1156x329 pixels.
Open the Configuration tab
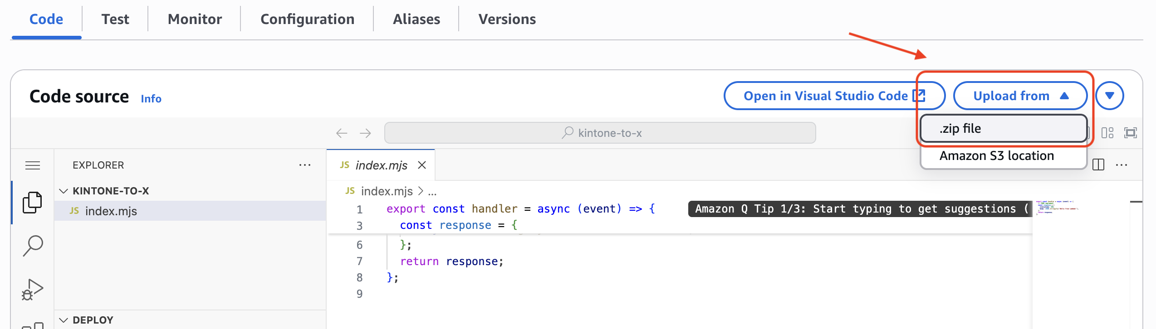click(x=307, y=19)
